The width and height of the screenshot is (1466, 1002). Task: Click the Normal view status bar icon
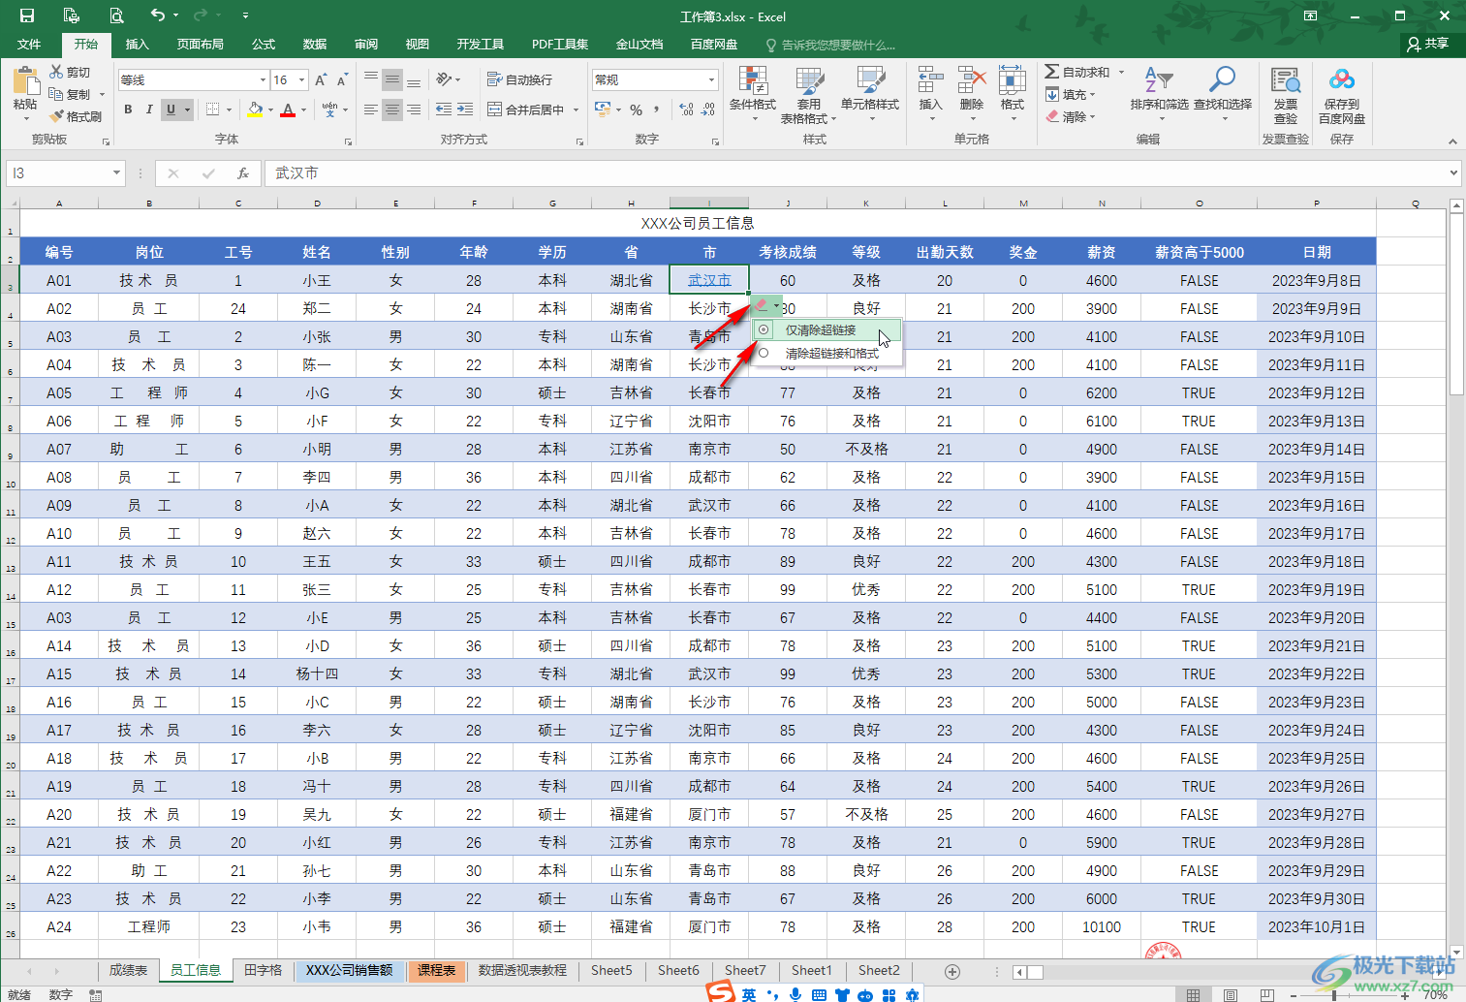pyautogui.click(x=1193, y=995)
